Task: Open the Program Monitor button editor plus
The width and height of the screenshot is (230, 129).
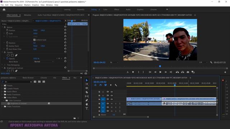Action: [225, 72]
